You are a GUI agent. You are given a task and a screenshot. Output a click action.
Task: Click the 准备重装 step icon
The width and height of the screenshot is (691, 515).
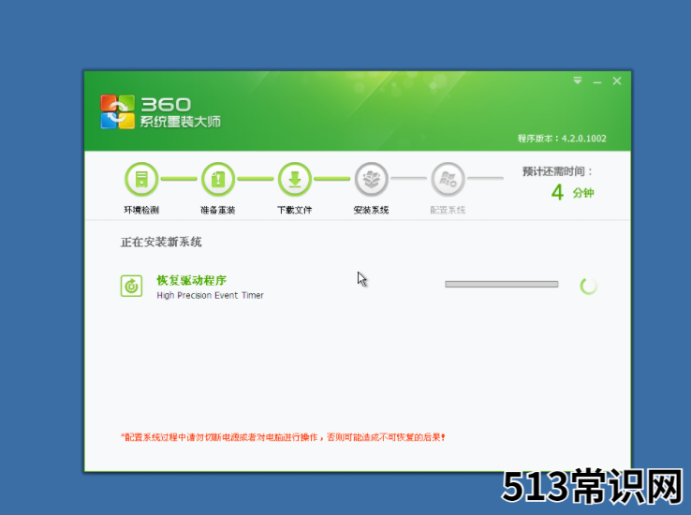point(218,179)
